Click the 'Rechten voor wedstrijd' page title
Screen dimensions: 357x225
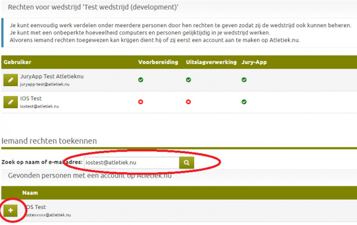(x=93, y=7)
